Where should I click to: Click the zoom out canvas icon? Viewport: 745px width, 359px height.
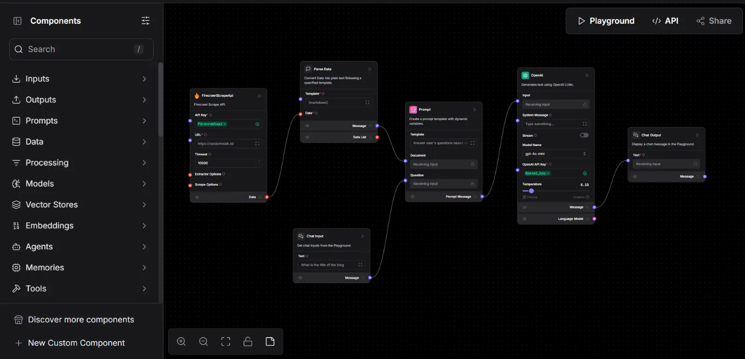click(203, 342)
